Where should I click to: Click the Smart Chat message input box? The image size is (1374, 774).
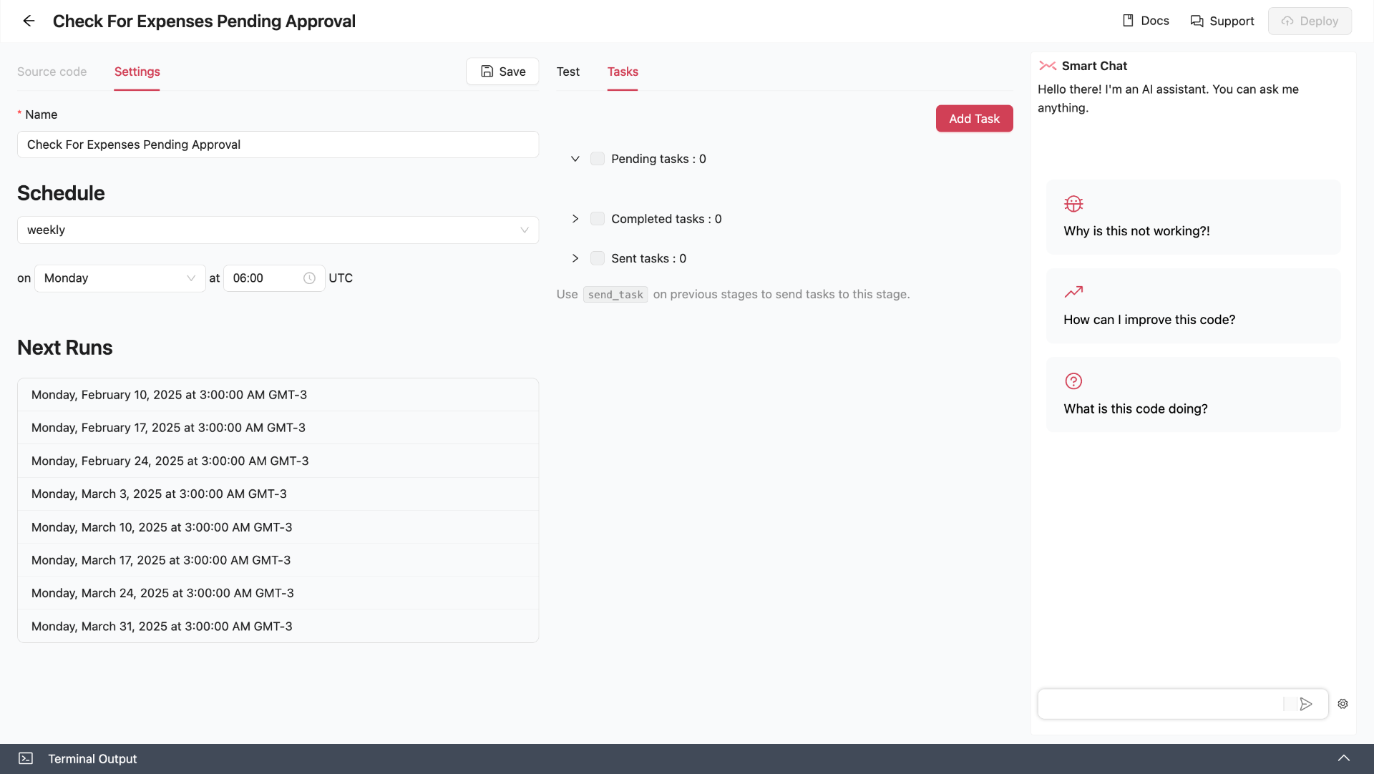[1161, 704]
